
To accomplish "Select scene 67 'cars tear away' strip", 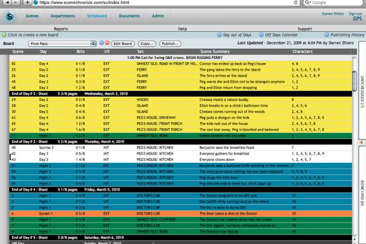I will (180, 130).
